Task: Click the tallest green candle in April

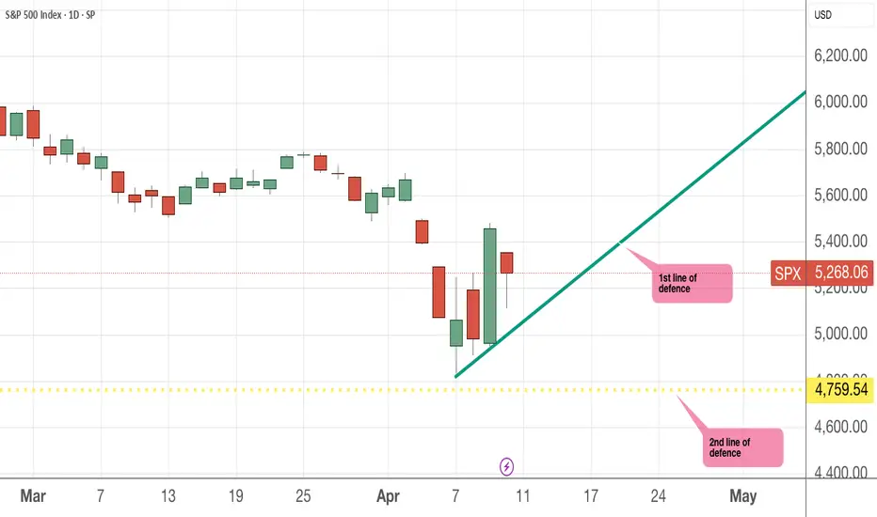Action: (x=489, y=285)
